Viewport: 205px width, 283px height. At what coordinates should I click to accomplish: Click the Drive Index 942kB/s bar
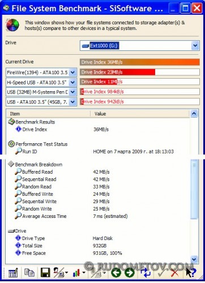(140, 102)
